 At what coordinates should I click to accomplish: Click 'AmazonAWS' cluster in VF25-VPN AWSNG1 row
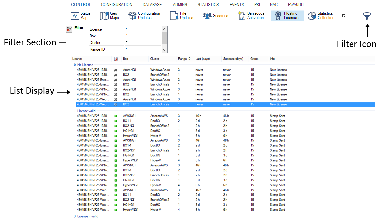pos(159,165)
